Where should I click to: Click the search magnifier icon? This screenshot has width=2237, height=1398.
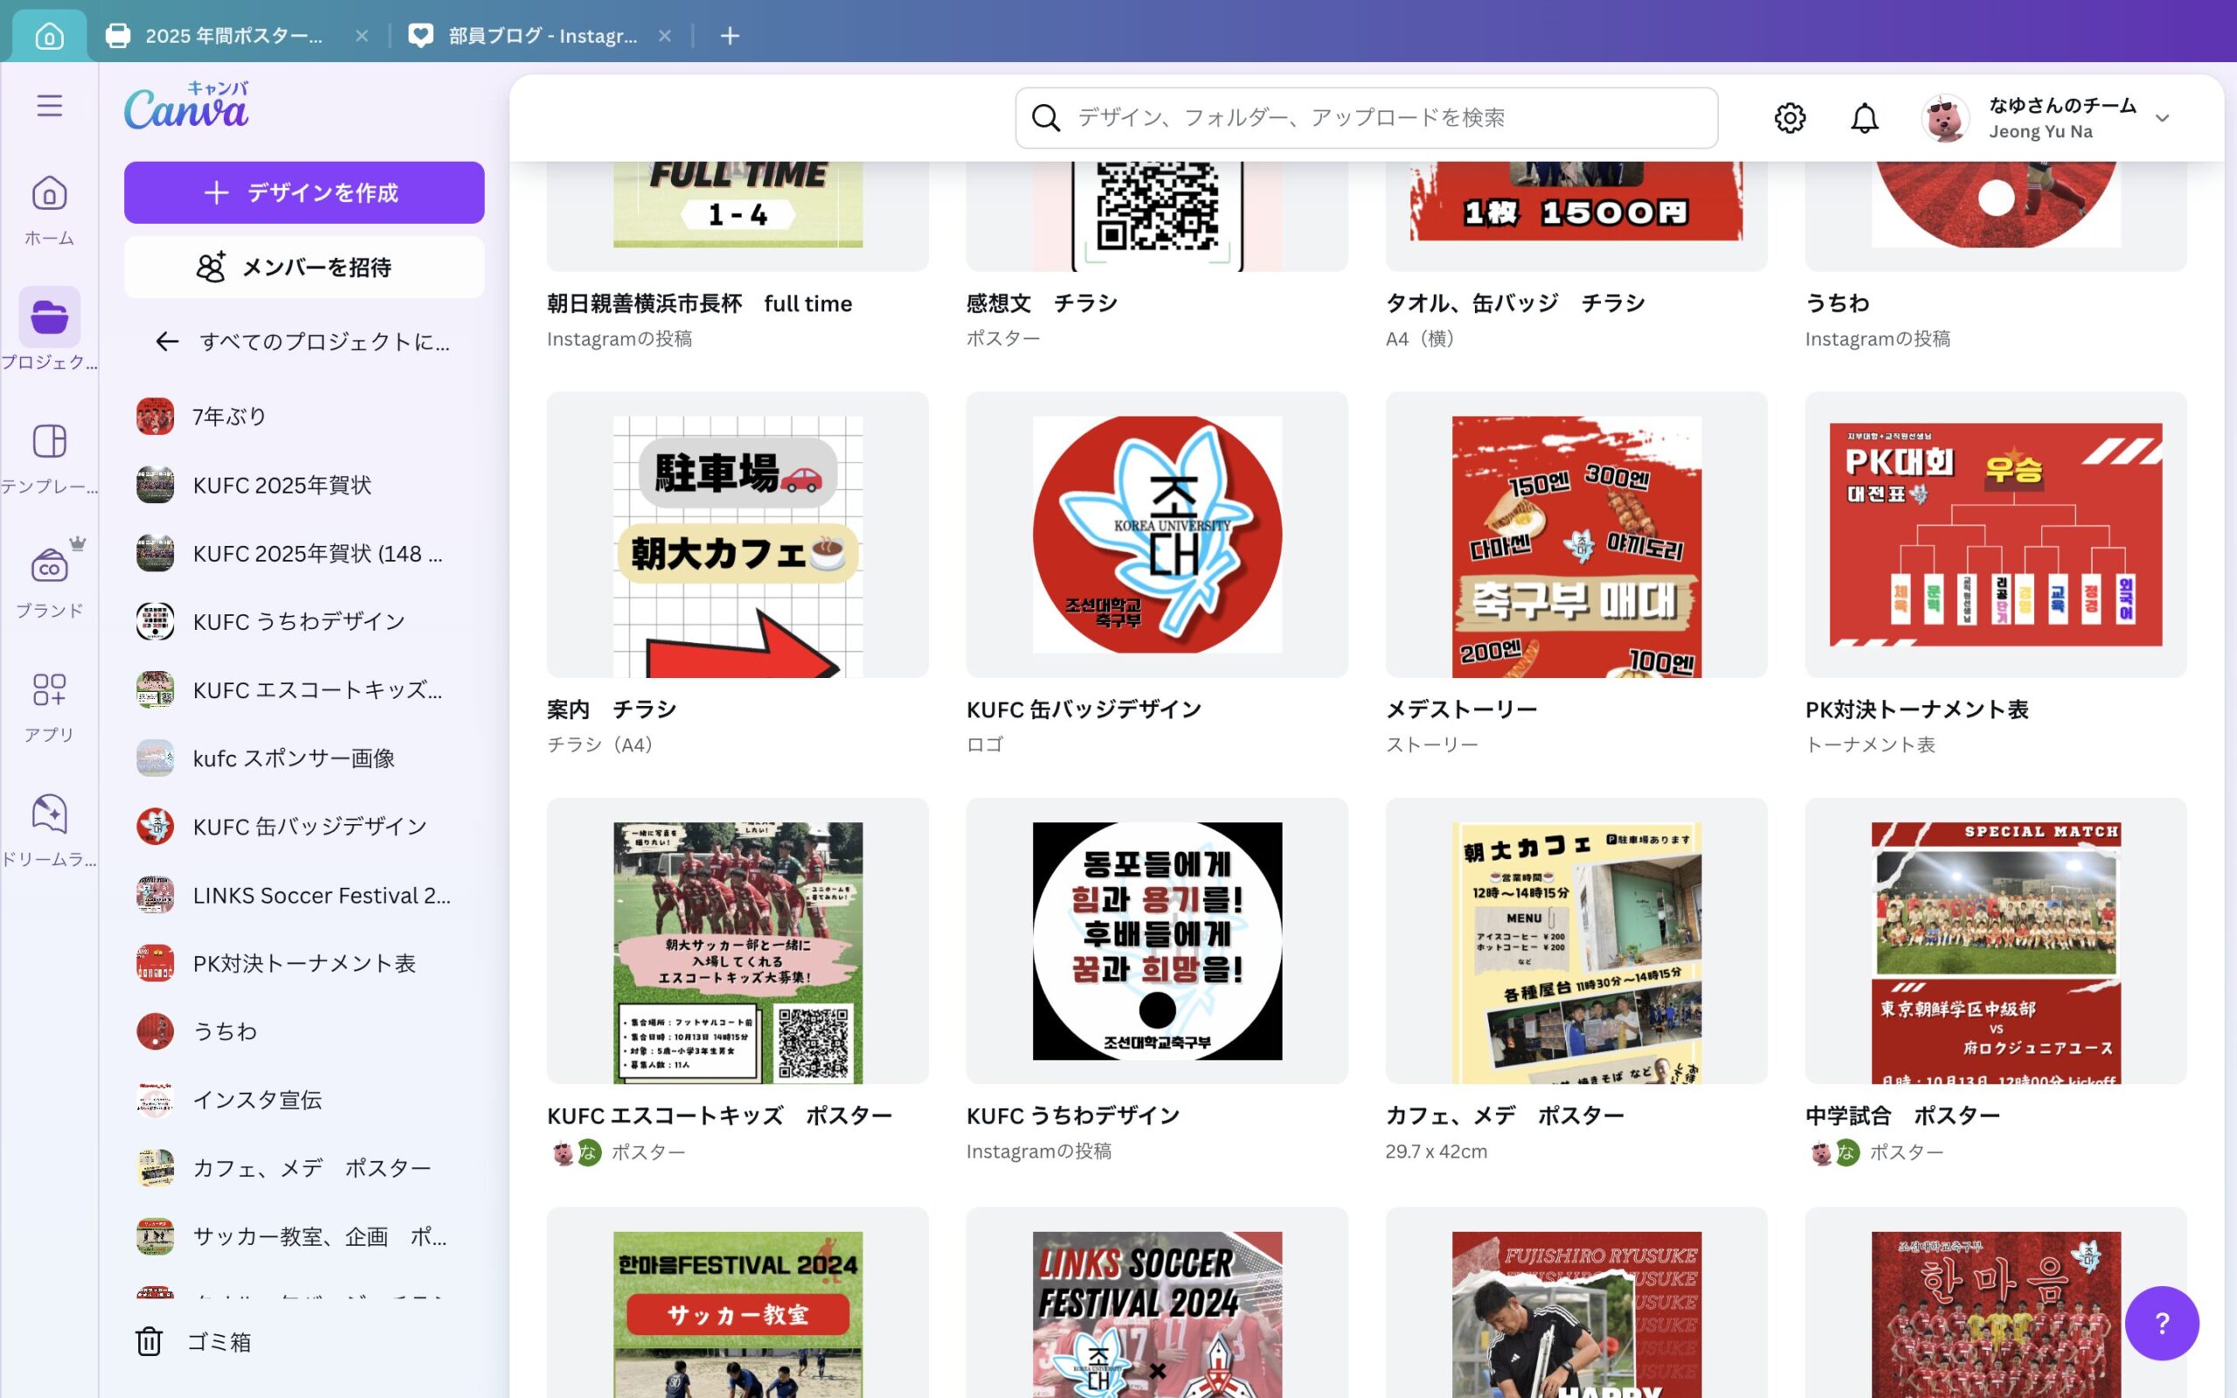coord(1045,118)
